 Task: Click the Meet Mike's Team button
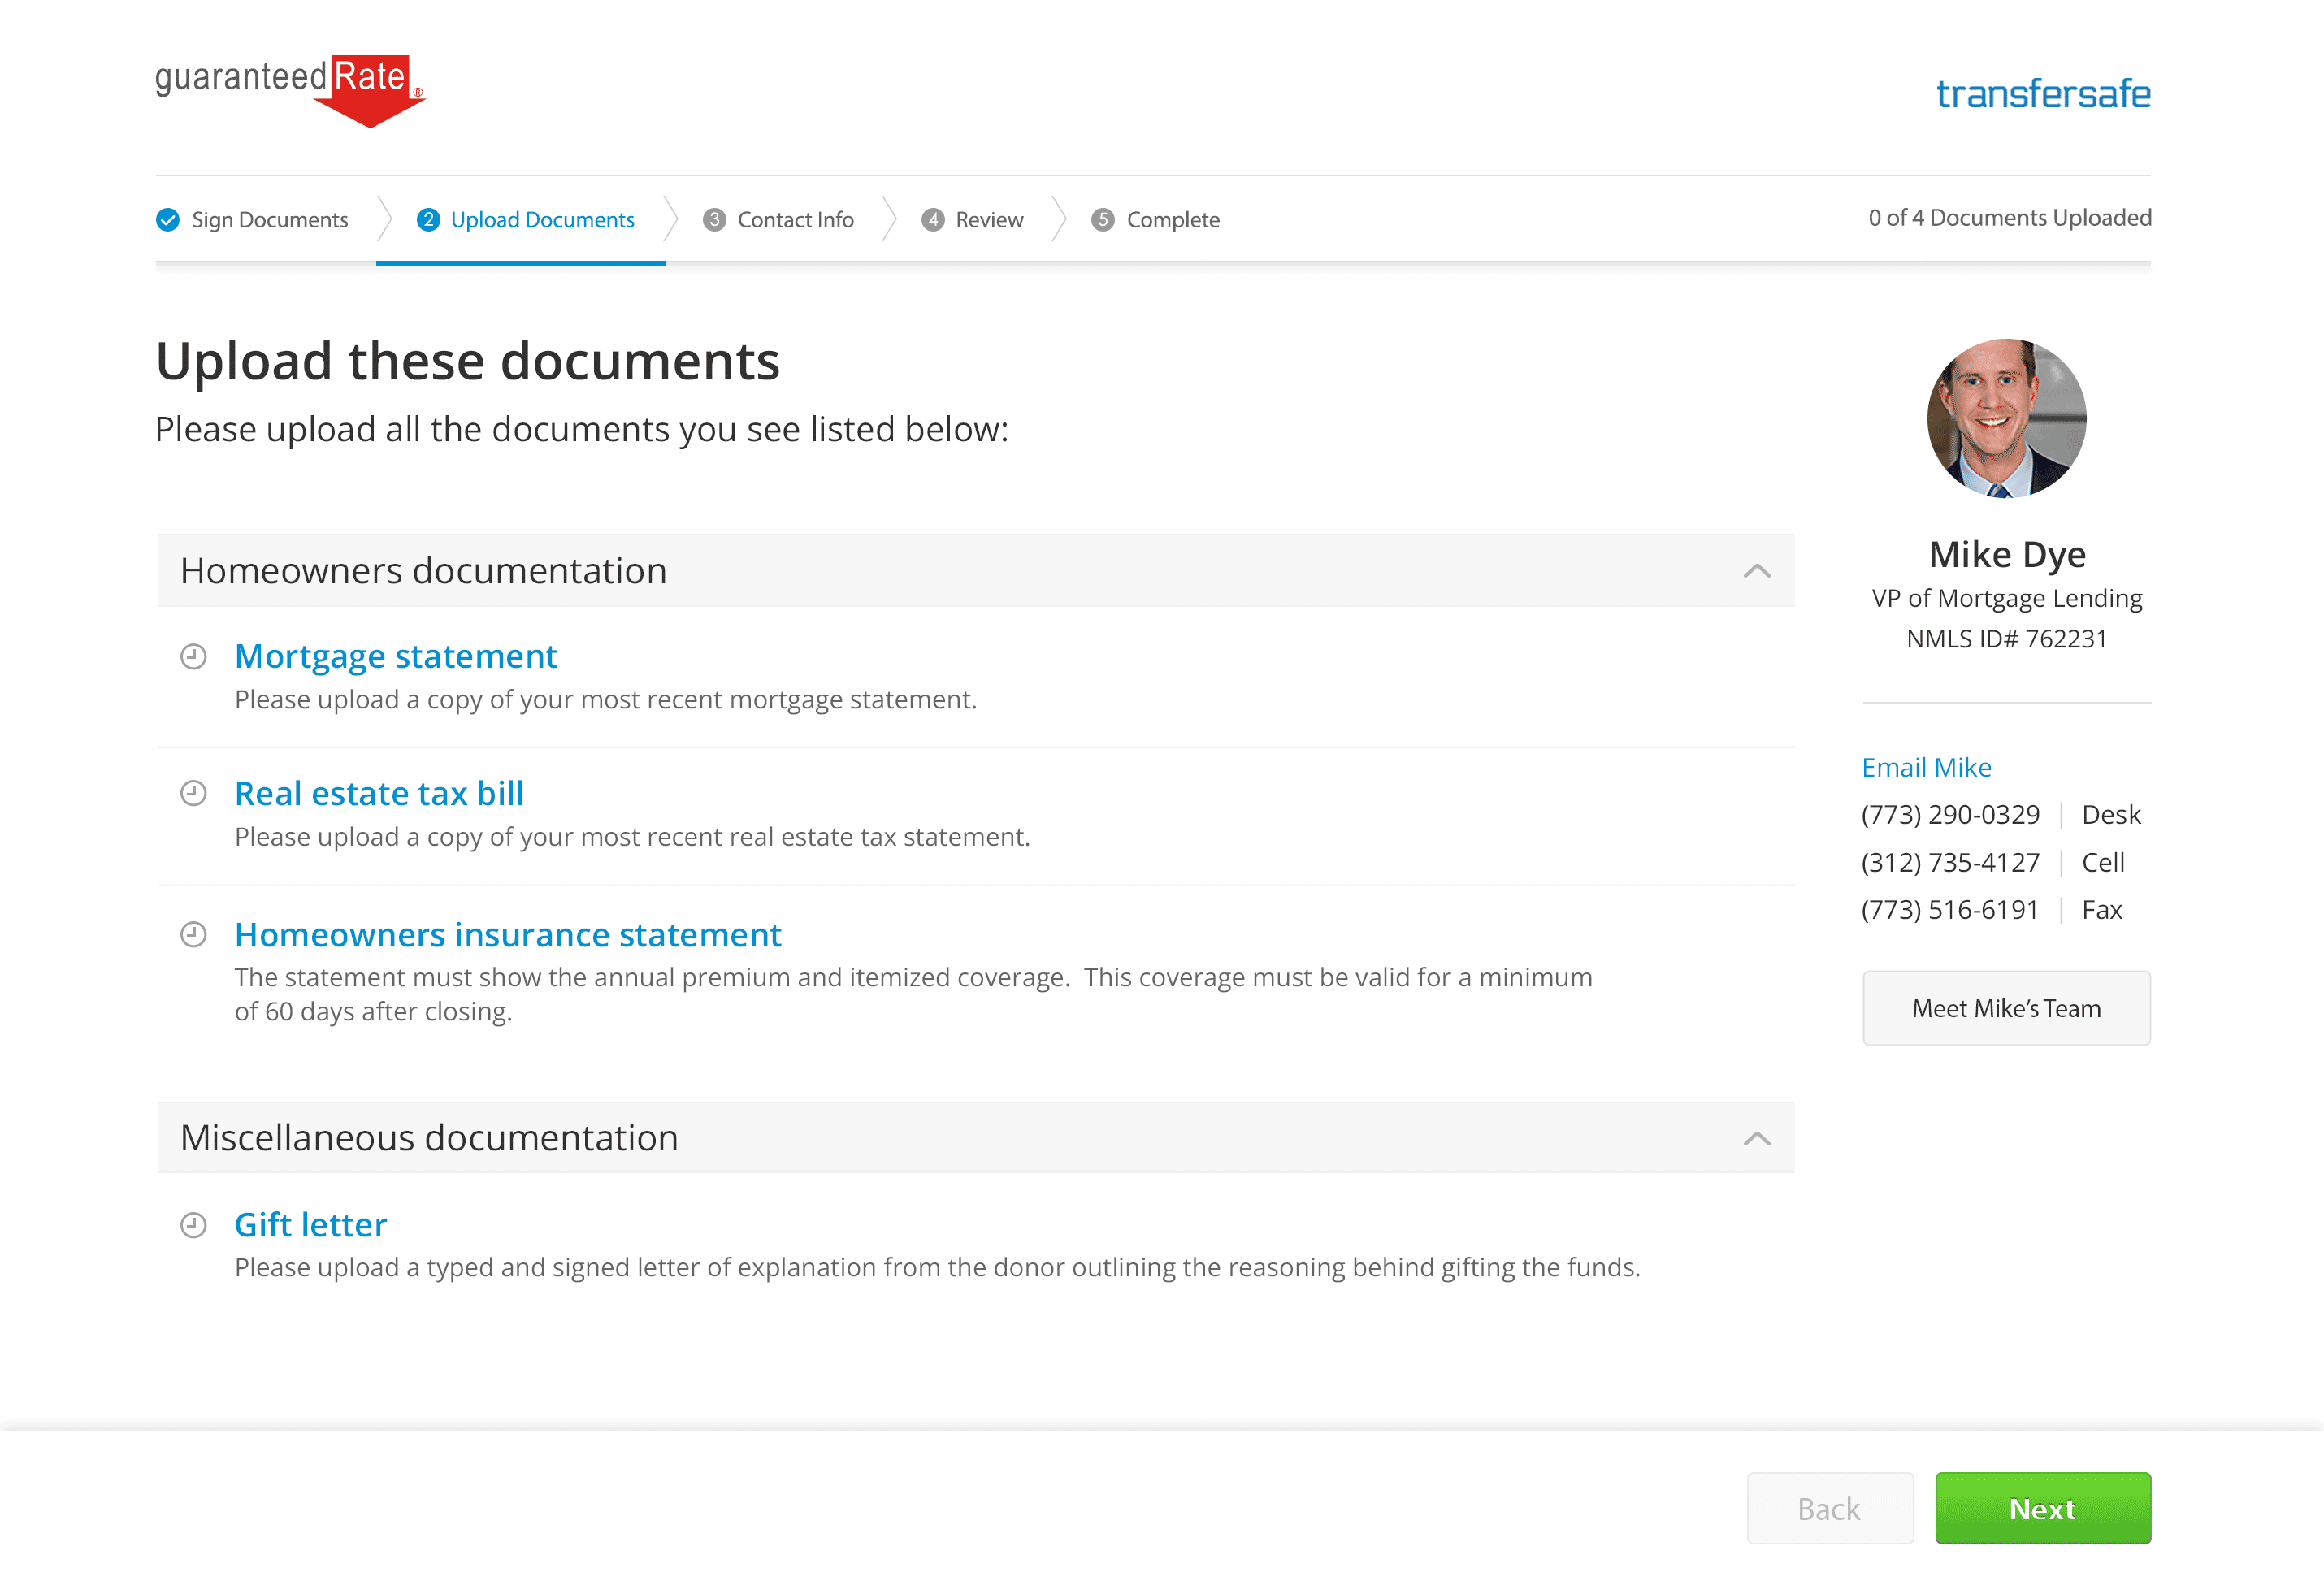point(2006,1008)
